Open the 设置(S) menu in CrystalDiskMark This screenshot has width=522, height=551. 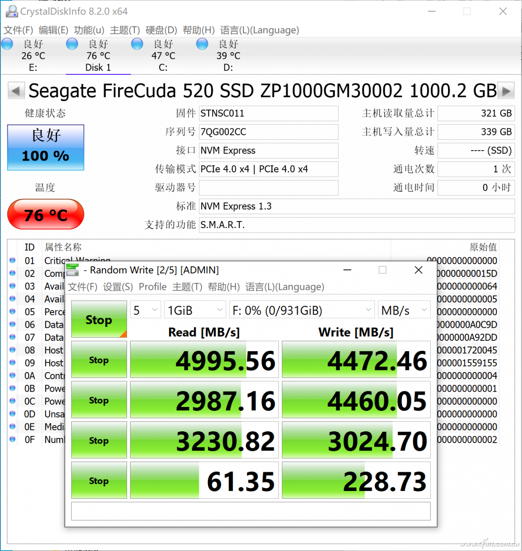pos(118,287)
